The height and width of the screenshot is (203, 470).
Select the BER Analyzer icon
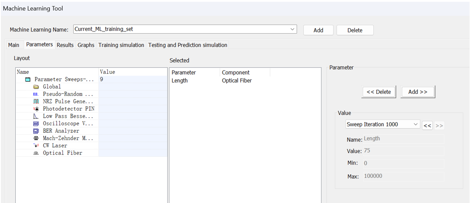[36, 131]
